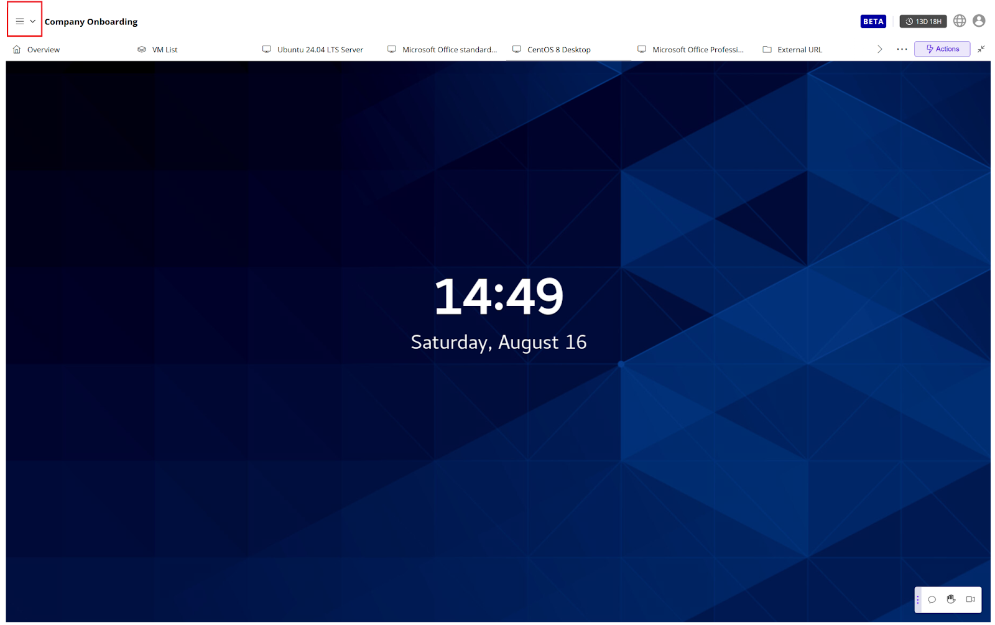Click the collapse-view arrows icon near Actions
The width and height of the screenshot is (995, 625).
[981, 49]
